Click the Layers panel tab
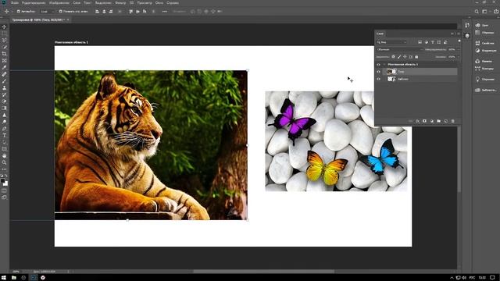Screen dimensions: 500x281 pyautogui.click(x=380, y=34)
